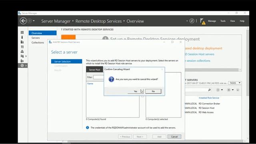Go back with the Server Manager back arrow
This screenshot has height=144, width=256.
pos(23,21)
